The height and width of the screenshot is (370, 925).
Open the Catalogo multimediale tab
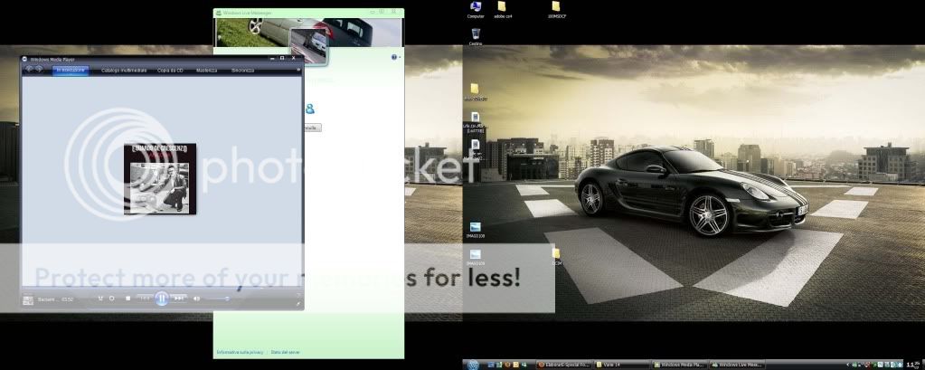124,71
